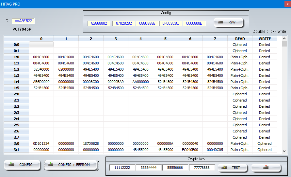Click crypto key field 55556666
The image size is (291, 177).
(175, 168)
